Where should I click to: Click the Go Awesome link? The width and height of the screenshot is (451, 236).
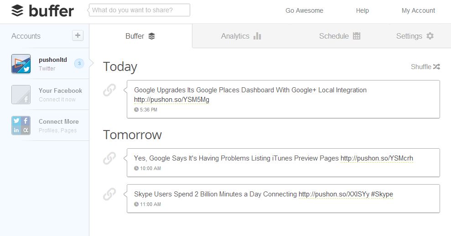[x=304, y=10]
